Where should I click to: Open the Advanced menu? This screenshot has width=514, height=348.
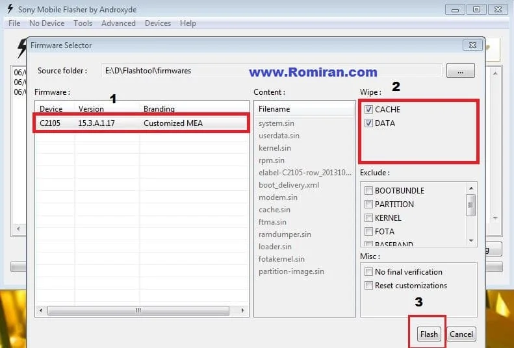point(118,23)
